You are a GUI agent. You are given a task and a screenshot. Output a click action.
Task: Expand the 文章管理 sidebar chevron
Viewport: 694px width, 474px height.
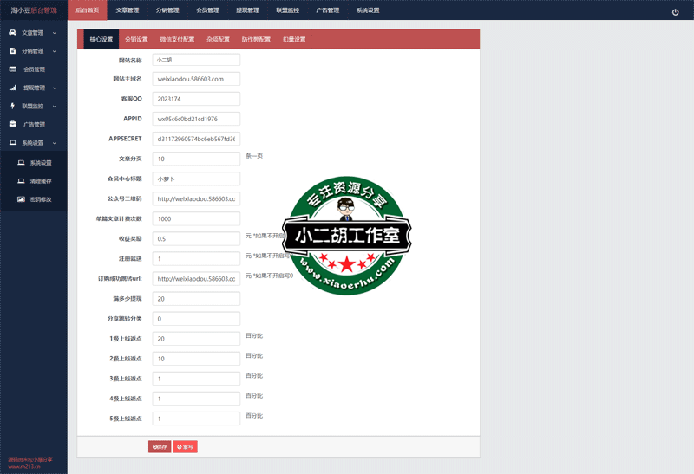pos(55,33)
